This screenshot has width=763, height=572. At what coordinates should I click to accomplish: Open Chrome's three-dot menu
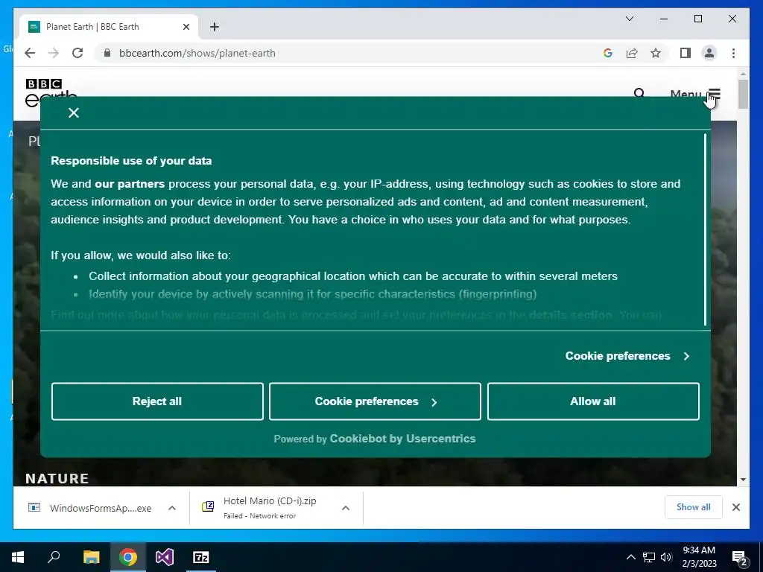click(733, 53)
